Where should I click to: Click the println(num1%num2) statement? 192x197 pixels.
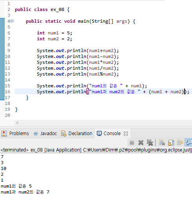[x=78, y=74]
